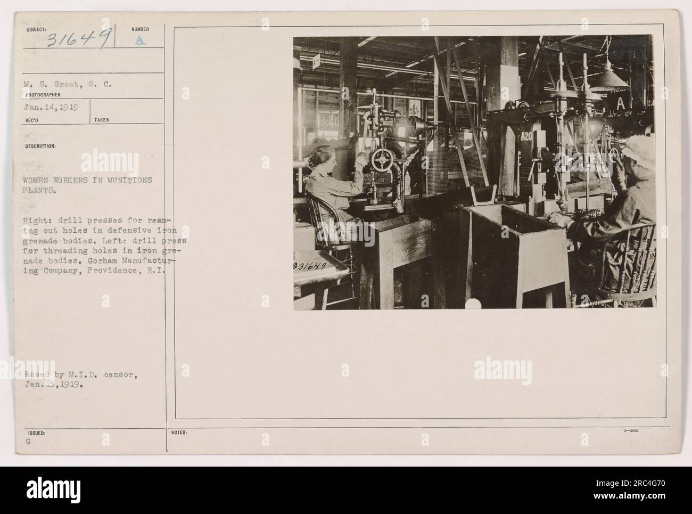Click the TAKEN label
Screen dimensions: 692x514
pos(102,120)
